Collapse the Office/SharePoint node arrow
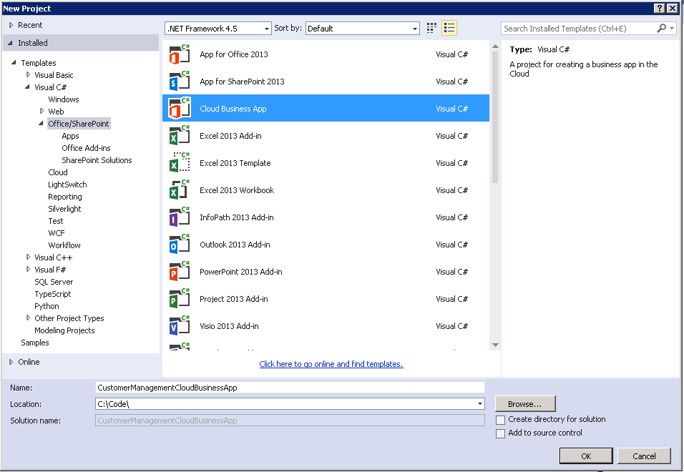Screen dimensions: 684x472 pyautogui.click(x=41, y=123)
